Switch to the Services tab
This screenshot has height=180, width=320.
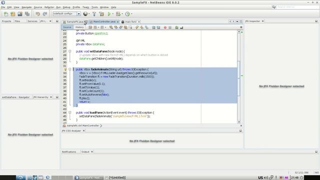32,21
